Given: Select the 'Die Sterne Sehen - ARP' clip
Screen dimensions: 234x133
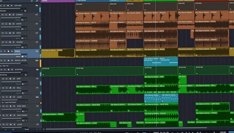Looking at the screenshot, I should 161,80.
